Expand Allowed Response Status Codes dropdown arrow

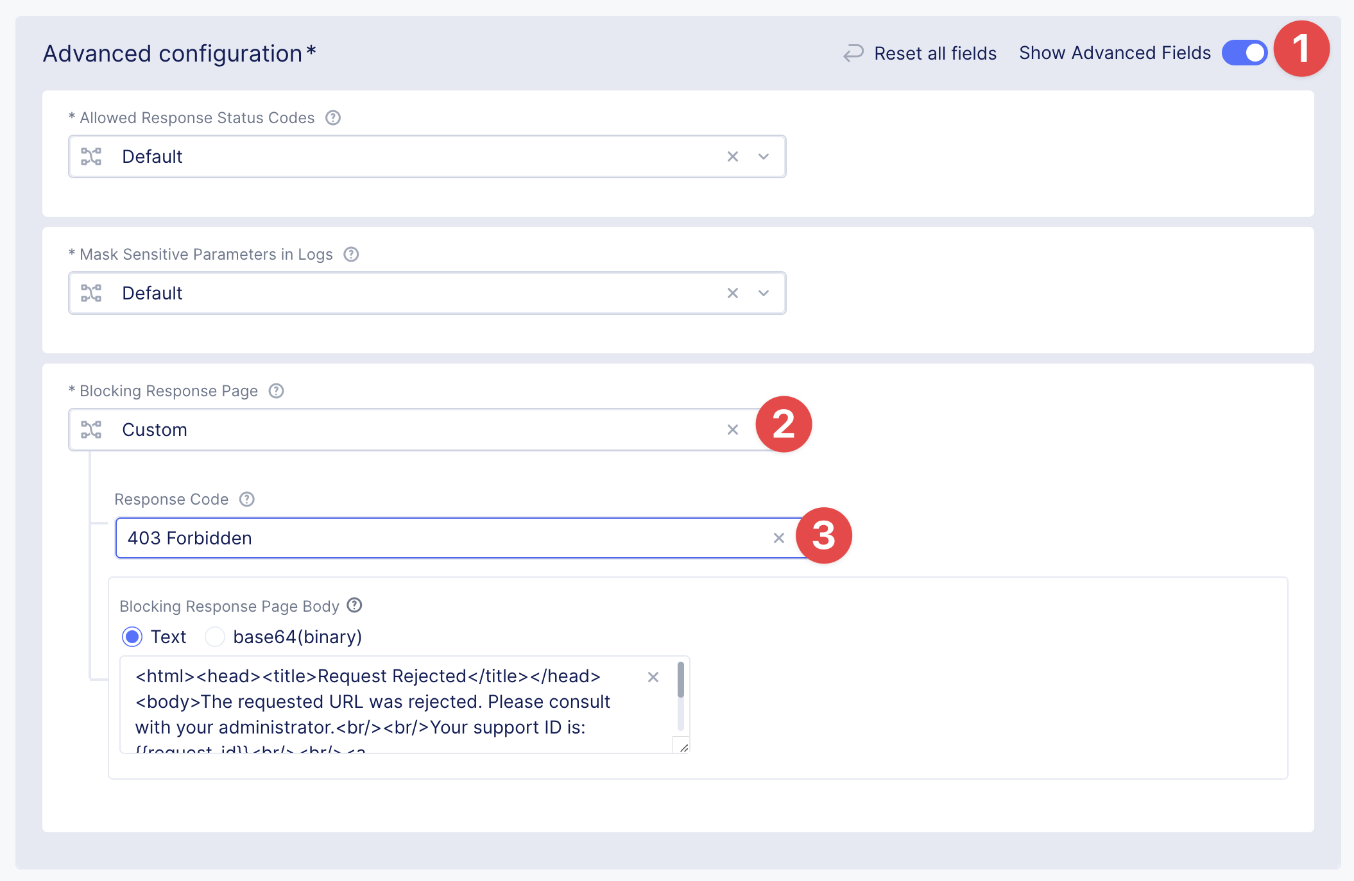tap(763, 156)
